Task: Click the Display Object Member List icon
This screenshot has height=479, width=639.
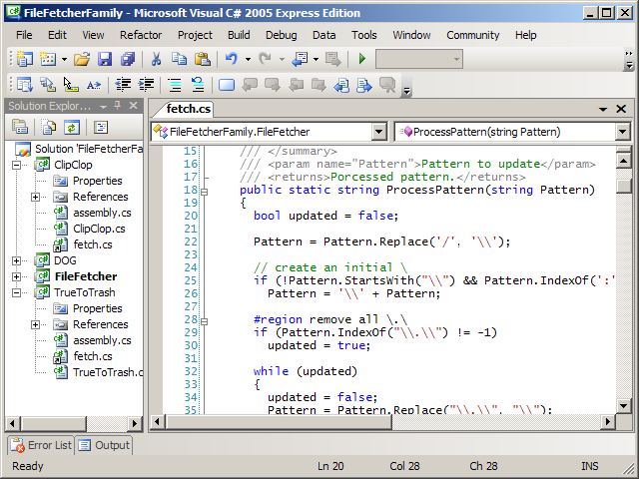Action: pos(25,85)
